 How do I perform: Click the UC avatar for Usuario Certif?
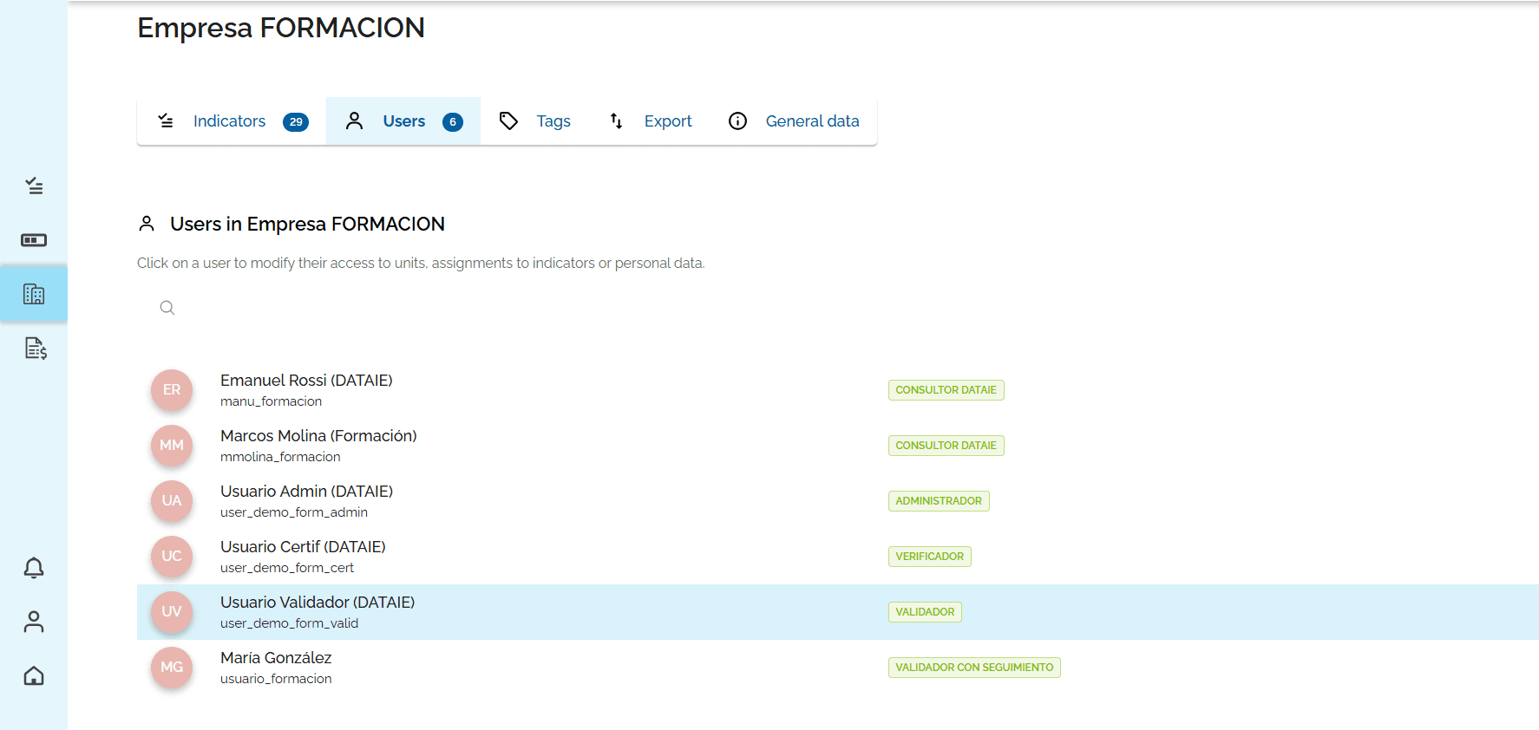pyautogui.click(x=172, y=557)
